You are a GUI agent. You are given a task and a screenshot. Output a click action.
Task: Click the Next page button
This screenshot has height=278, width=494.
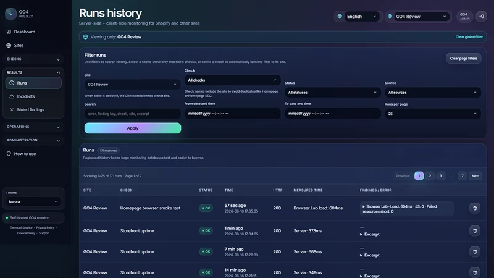click(475, 176)
